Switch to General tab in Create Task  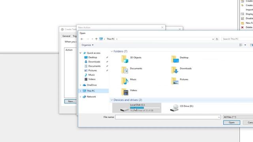tap(66, 36)
